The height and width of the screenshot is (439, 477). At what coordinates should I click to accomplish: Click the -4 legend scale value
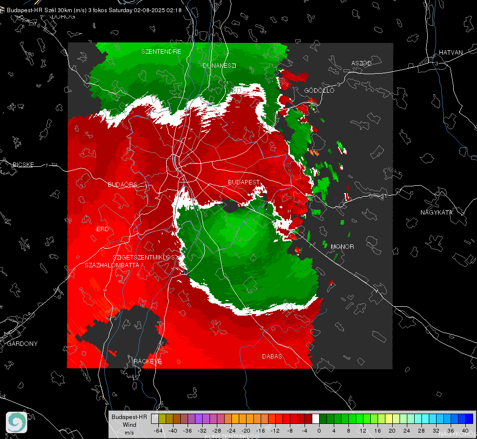(304, 431)
